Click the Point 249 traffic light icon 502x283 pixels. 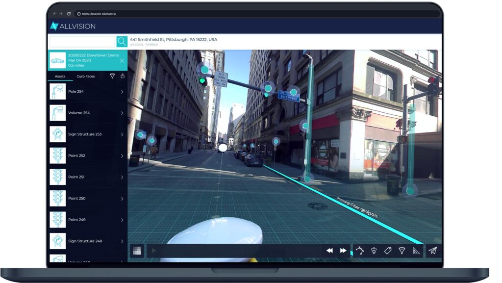58,220
